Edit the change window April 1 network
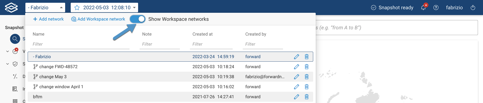The image size is (483, 103). coord(297,87)
